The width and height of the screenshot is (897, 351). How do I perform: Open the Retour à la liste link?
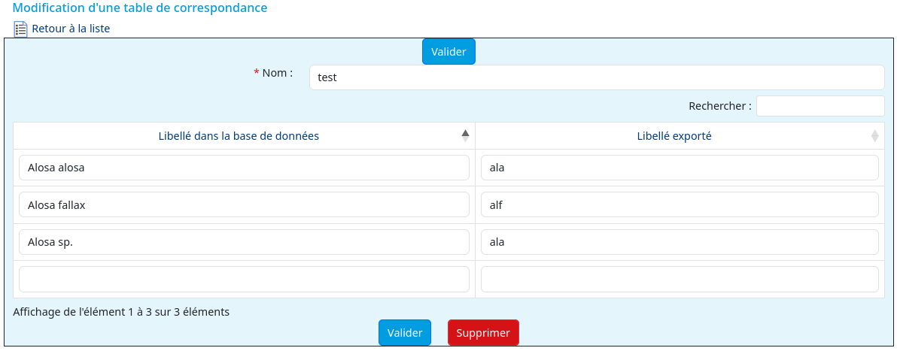point(71,29)
